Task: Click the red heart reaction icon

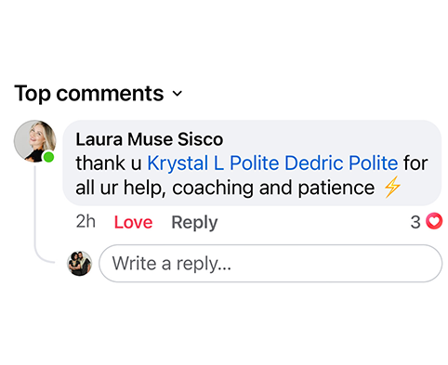Action: (434, 221)
